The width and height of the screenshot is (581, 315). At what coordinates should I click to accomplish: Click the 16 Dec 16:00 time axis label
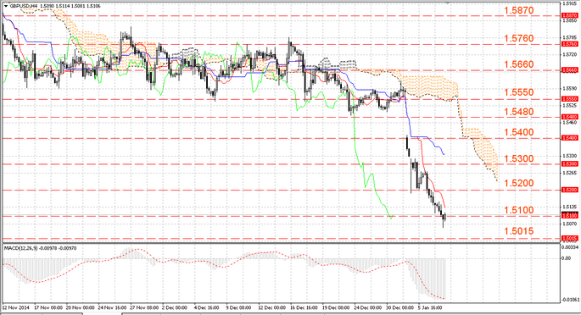pos(304,307)
